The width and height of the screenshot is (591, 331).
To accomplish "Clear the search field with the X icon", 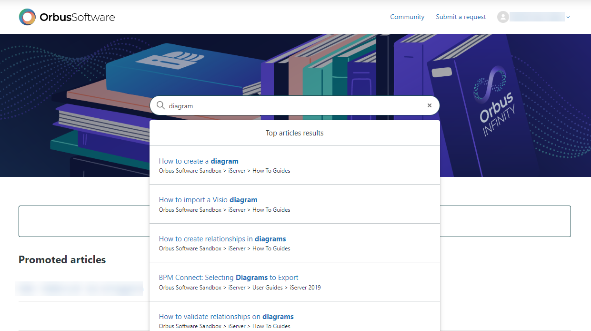I will click(x=429, y=105).
